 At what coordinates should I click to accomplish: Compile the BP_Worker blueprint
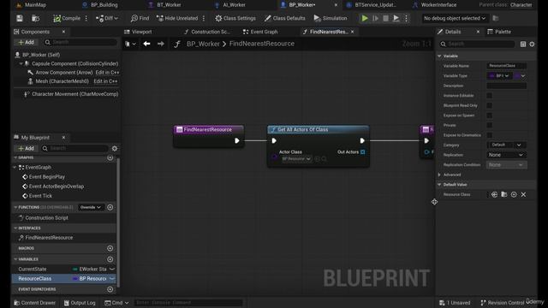[x=67, y=18]
